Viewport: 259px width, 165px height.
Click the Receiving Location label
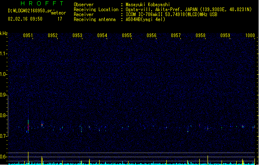(x=96, y=9)
